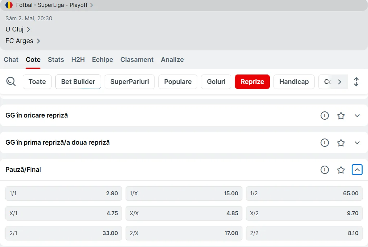368x247 pixels.
Task: Star the GG în prima repriză/a doua repriză market
Action: point(341,142)
